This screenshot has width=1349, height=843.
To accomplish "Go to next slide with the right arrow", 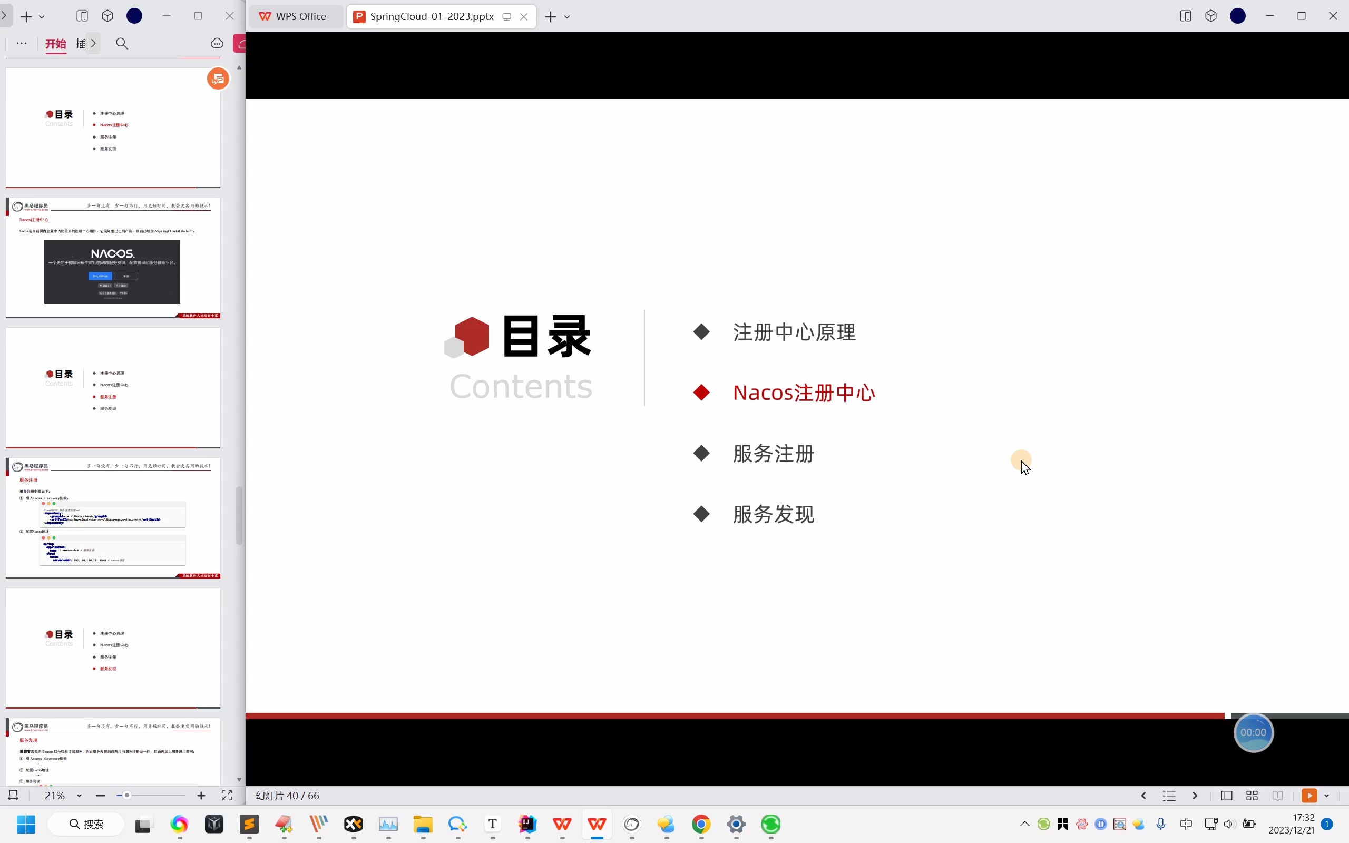I will click(1196, 796).
